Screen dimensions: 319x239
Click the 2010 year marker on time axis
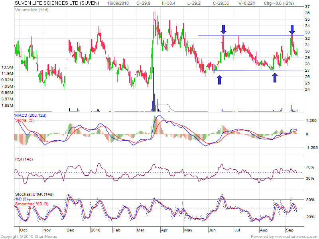click(96, 230)
